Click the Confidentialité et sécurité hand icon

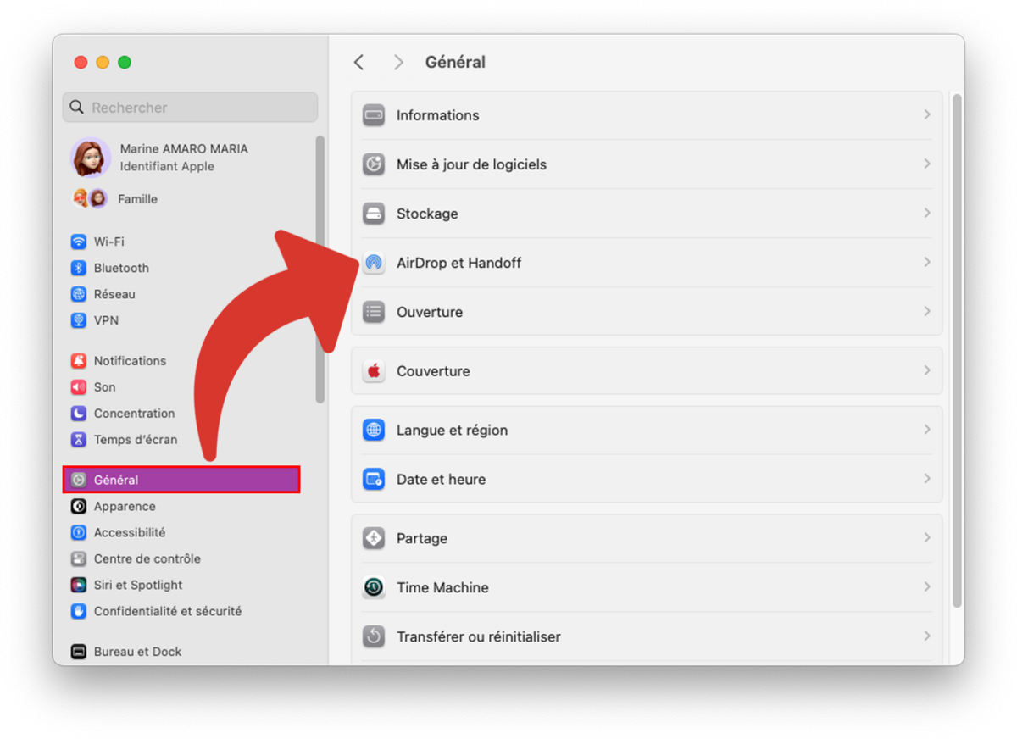tap(79, 611)
